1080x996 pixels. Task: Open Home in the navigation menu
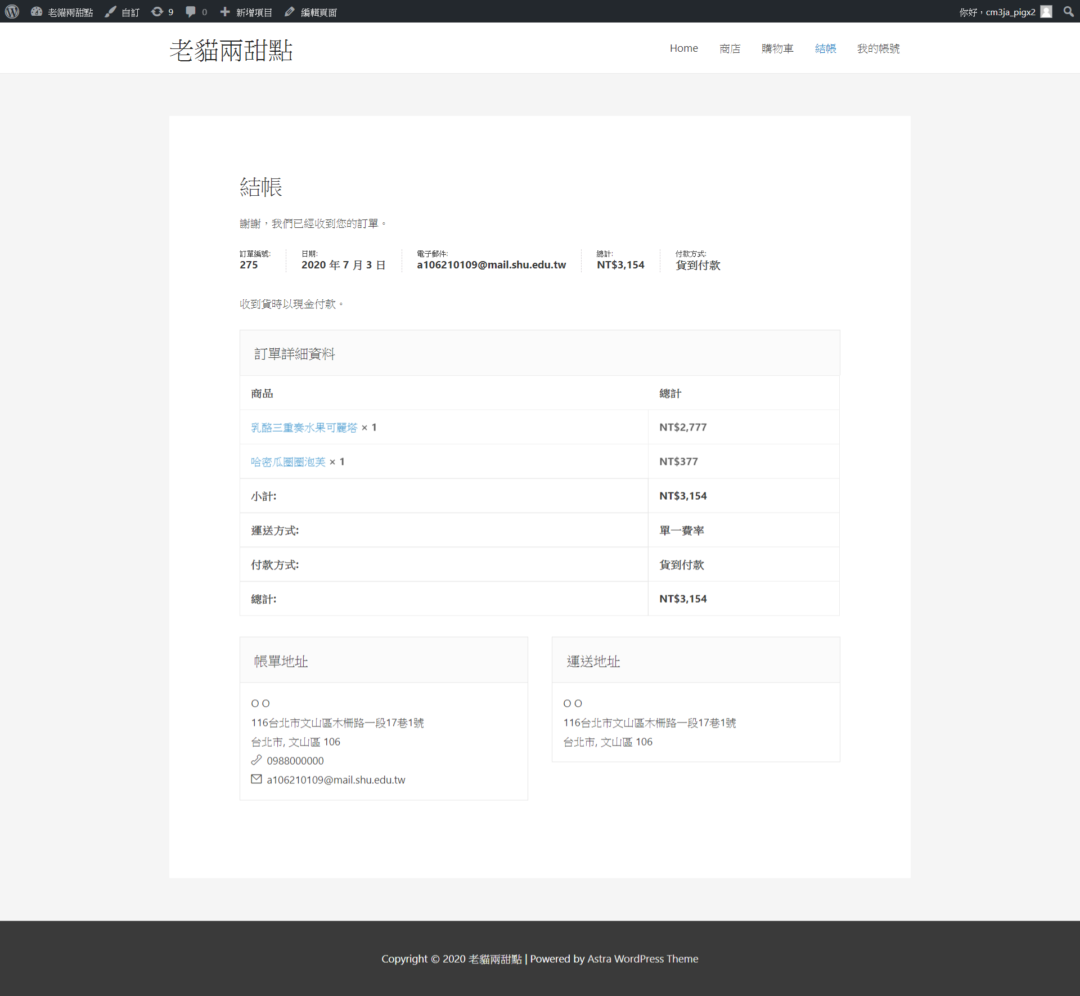683,48
